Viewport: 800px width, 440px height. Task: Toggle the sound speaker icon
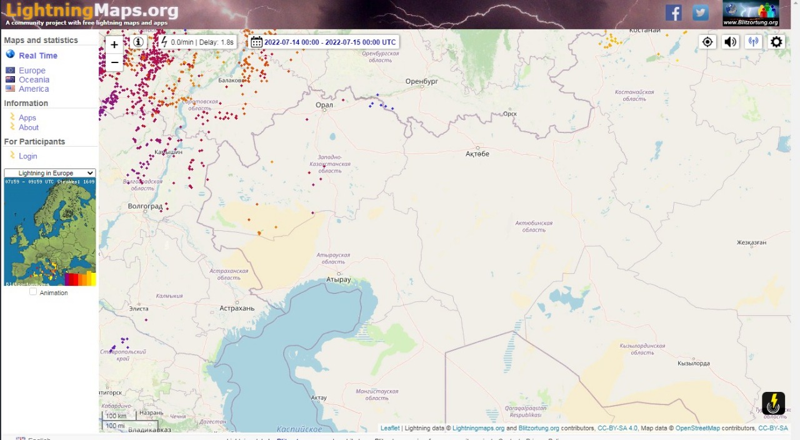[x=730, y=42]
